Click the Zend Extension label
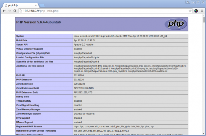 (x=25, y=84)
